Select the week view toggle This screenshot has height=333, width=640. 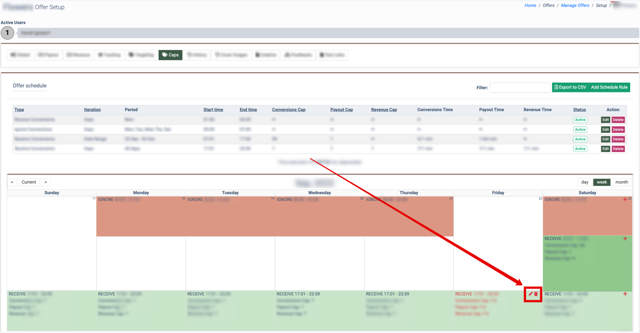point(602,182)
